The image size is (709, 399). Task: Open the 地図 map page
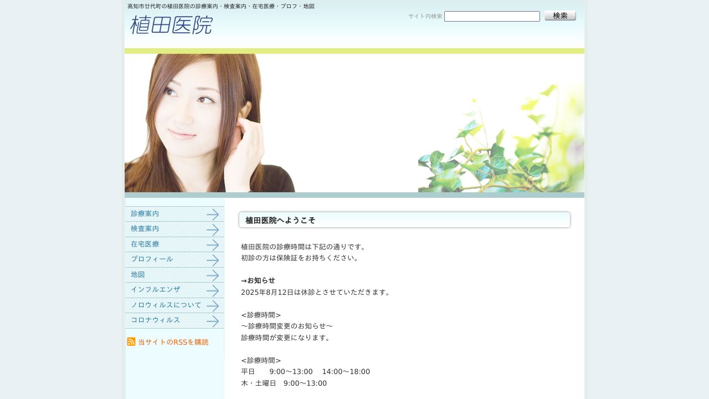click(138, 275)
